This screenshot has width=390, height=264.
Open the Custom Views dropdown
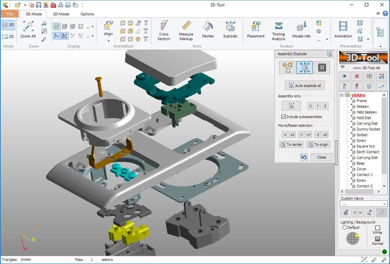click(384, 204)
